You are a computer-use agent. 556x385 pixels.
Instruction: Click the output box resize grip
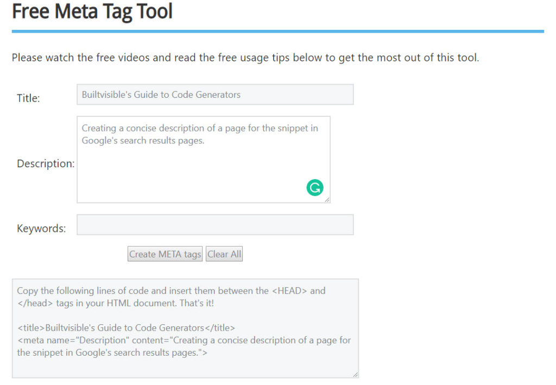click(356, 374)
